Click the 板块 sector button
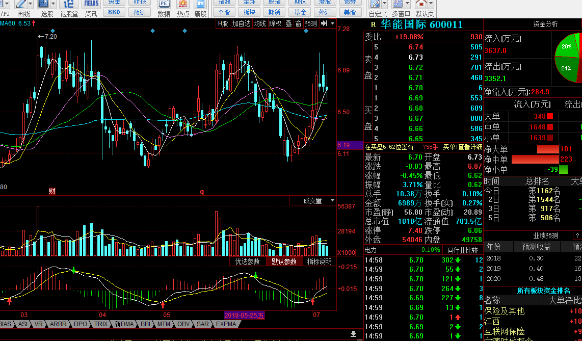582x341 pixels. (x=249, y=12)
